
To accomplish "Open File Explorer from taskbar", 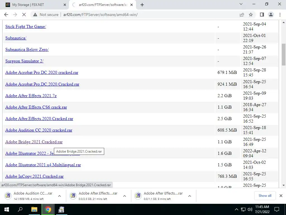I will [x=34, y=209].
